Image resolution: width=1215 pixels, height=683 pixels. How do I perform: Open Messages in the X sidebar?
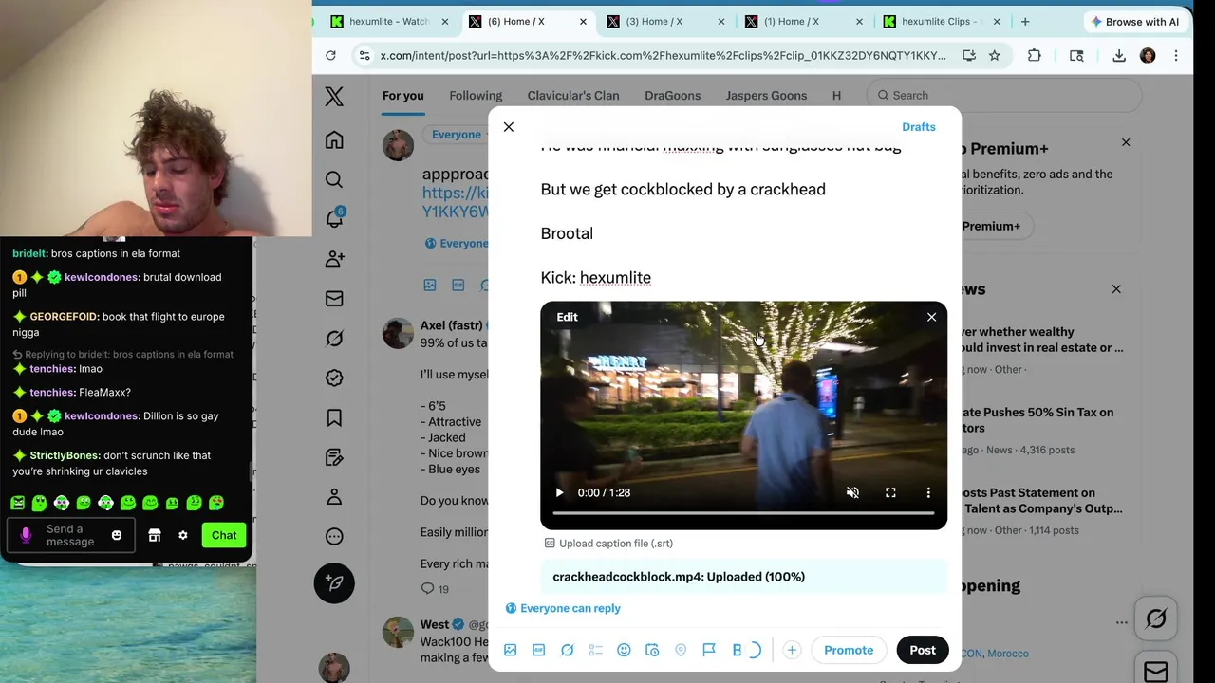pos(334,299)
